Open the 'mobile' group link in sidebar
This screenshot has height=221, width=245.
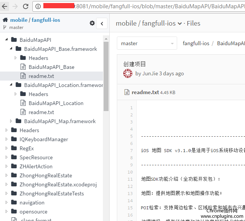click(x=19, y=20)
